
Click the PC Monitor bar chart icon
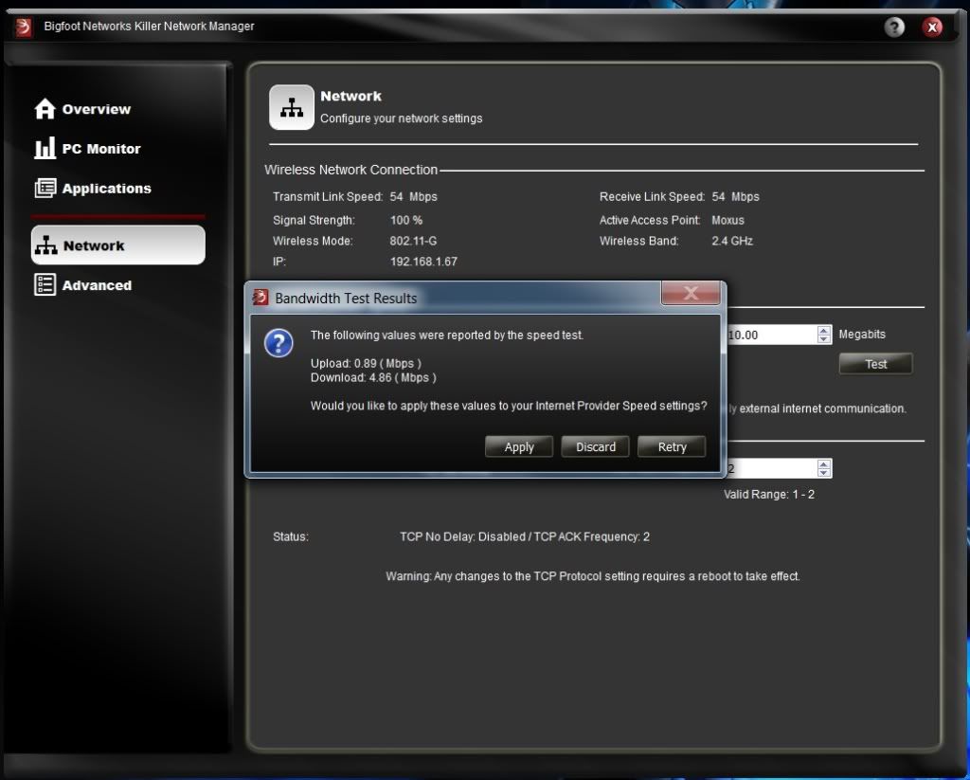(45, 148)
